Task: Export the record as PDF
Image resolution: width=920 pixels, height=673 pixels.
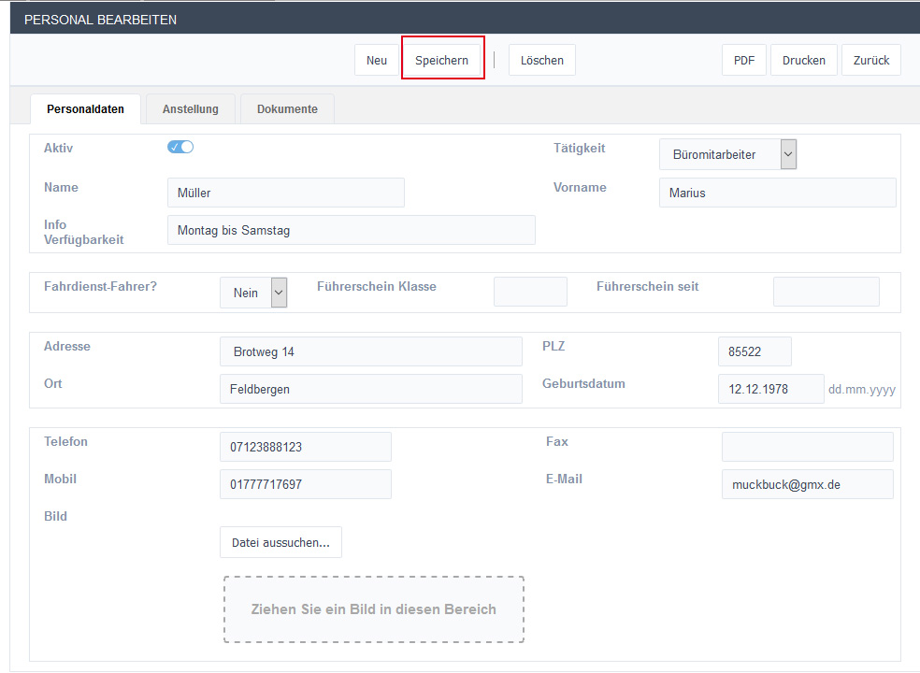Action: 744,61
